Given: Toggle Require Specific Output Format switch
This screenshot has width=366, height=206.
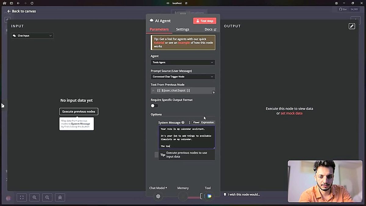Looking at the screenshot, I should click(154, 106).
